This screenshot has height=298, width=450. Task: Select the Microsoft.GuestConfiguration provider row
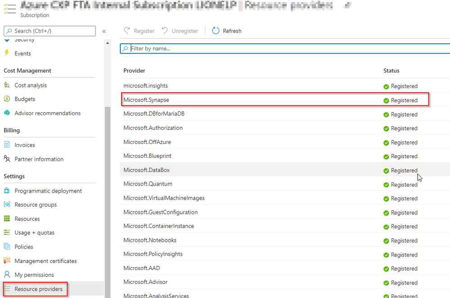click(285, 212)
